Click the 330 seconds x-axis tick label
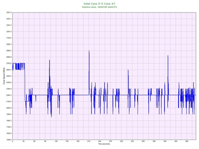Screen dimensions: 199x149 click(132, 141)
